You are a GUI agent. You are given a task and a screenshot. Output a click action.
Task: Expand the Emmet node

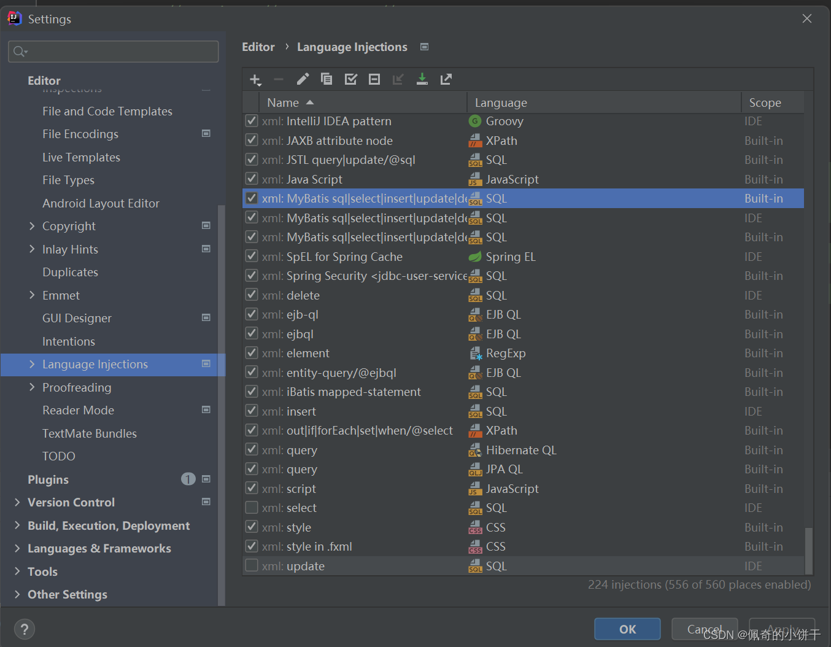(32, 295)
